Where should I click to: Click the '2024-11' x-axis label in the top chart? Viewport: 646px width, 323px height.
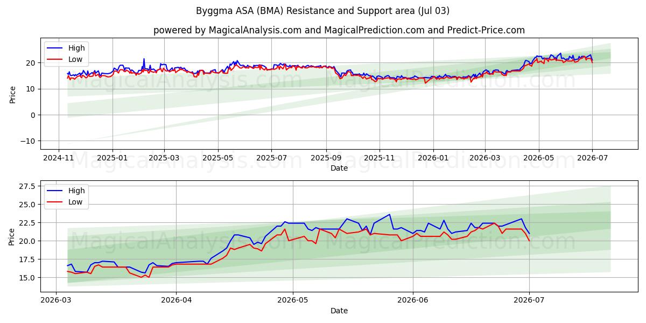click(x=59, y=158)
